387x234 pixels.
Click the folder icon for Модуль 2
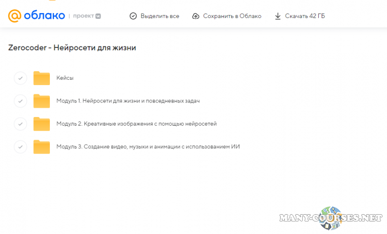[x=42, y=124]
